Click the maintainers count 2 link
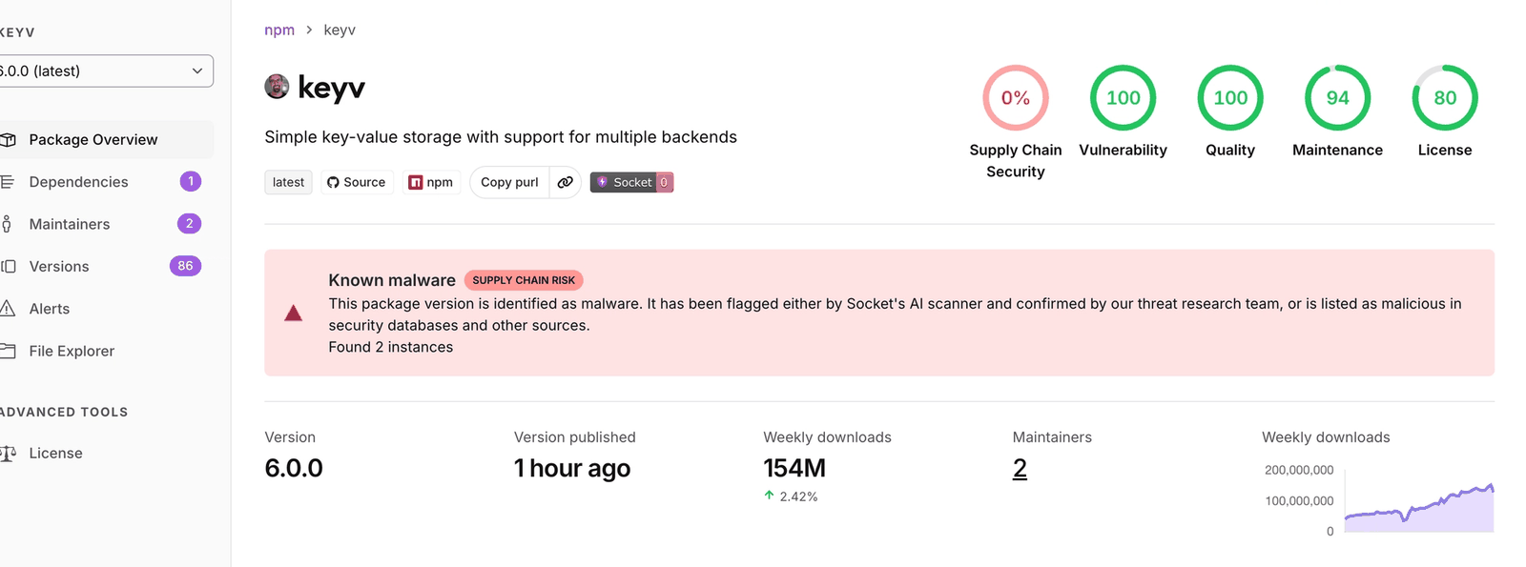1526x567 pixels. 1020,468
